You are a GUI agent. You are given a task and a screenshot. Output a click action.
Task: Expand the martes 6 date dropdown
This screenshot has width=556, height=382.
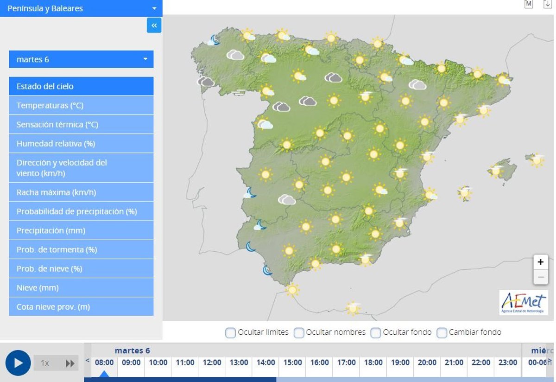tap(81, 59)
